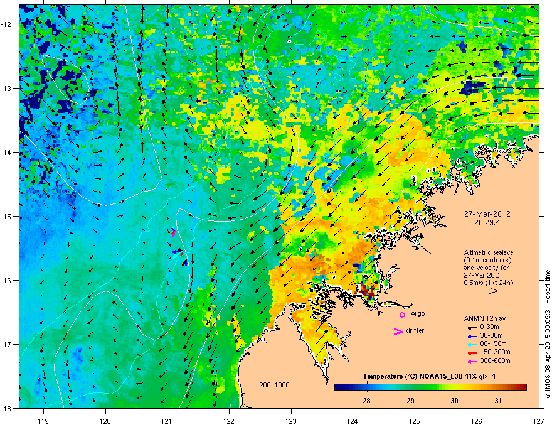The height and width of the screenshot is (427, 552).
Task: Click the longitude axis label '122'
Action: (229, 421)
